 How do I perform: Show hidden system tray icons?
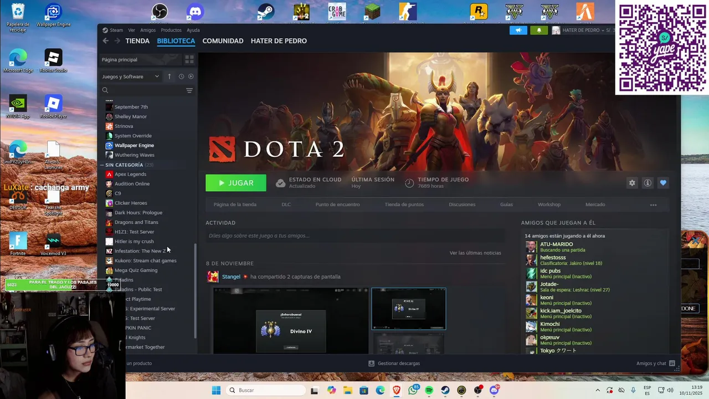coord(597,390)
